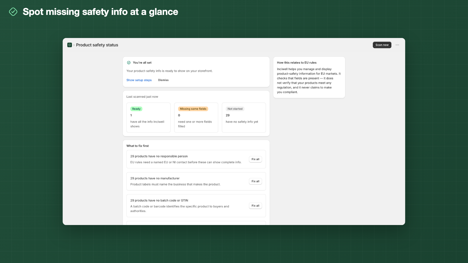
Task: Click the Scan now button
Action: click(x=382, y=45)
